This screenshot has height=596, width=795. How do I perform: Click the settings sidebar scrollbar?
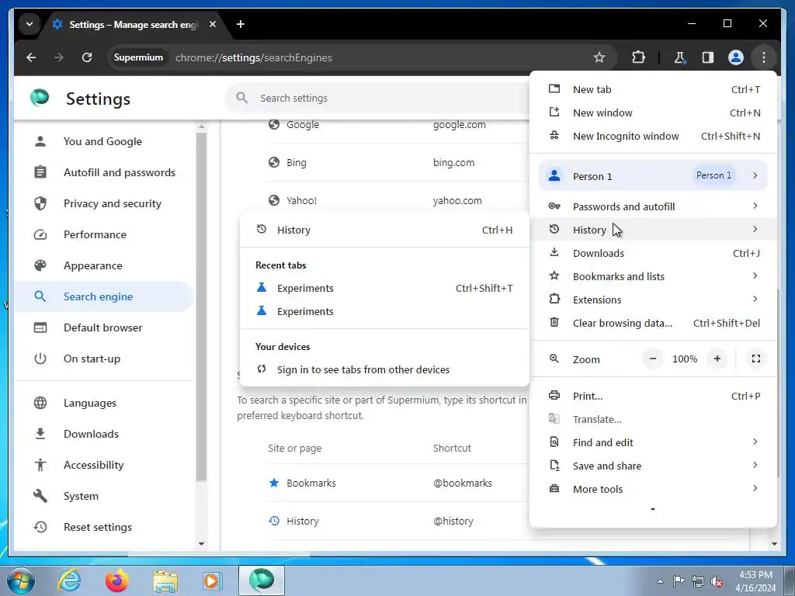point(201,306)
